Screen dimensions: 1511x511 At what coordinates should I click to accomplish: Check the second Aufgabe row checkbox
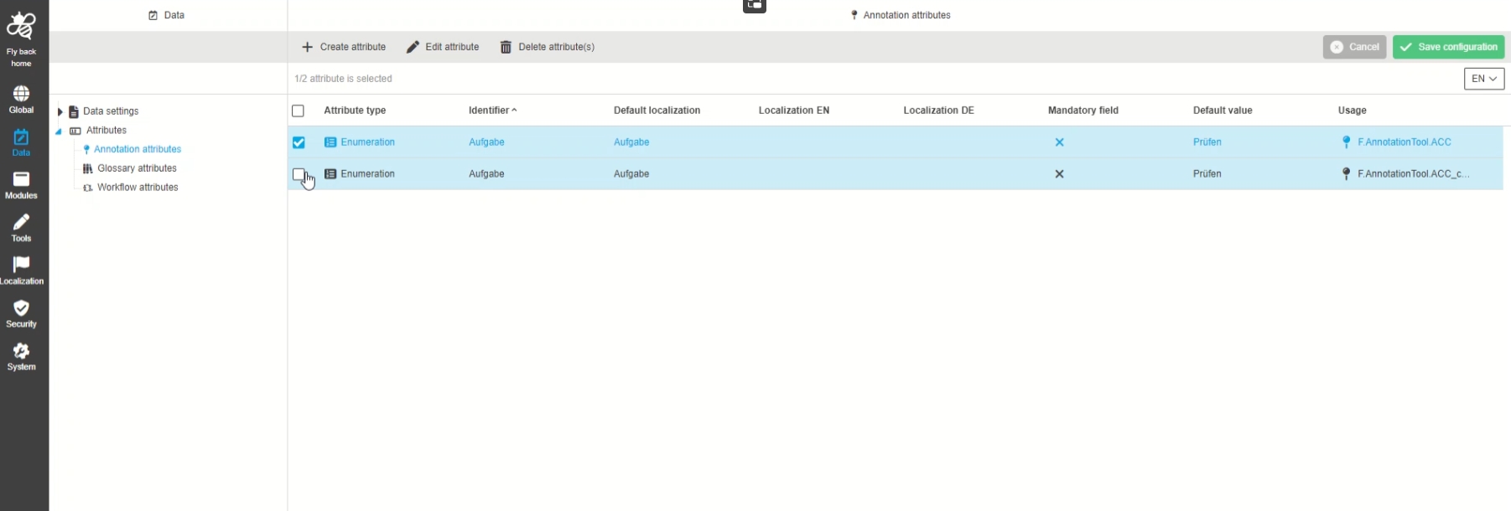(x=299, y=174)
